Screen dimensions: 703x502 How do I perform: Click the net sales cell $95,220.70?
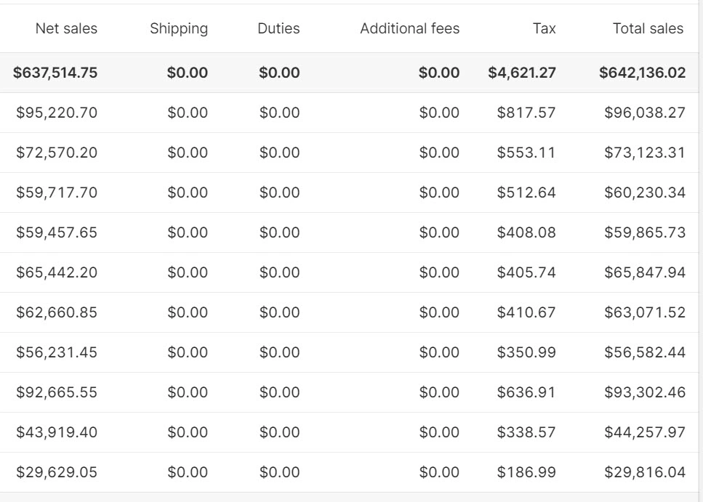pos(57,113)
